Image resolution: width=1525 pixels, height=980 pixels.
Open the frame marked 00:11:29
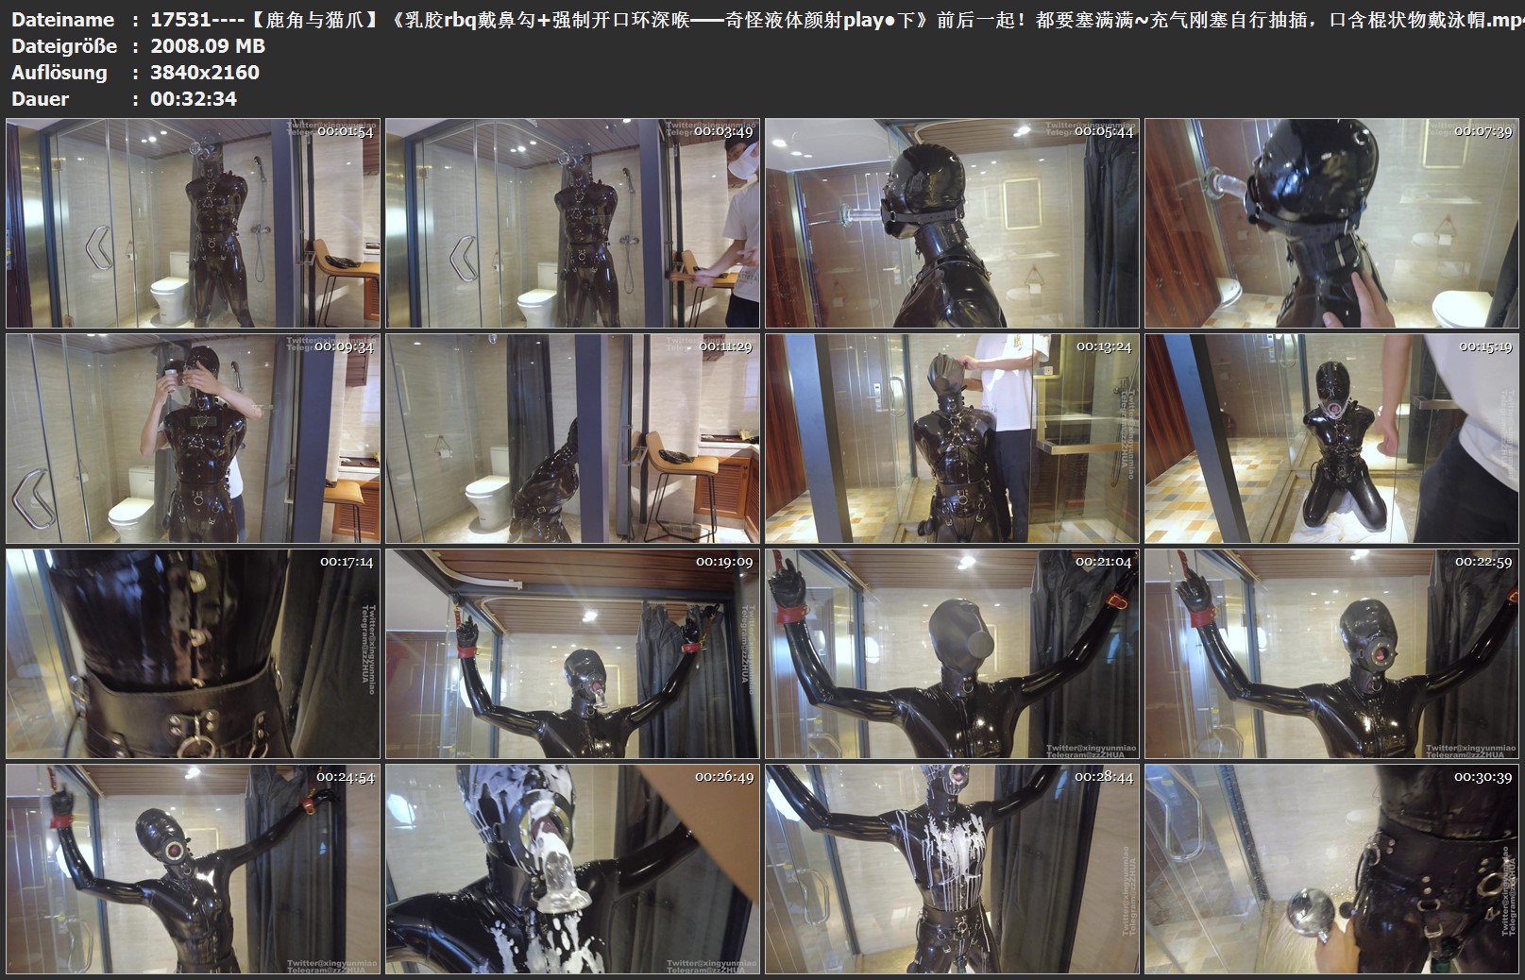click(572, 438)
